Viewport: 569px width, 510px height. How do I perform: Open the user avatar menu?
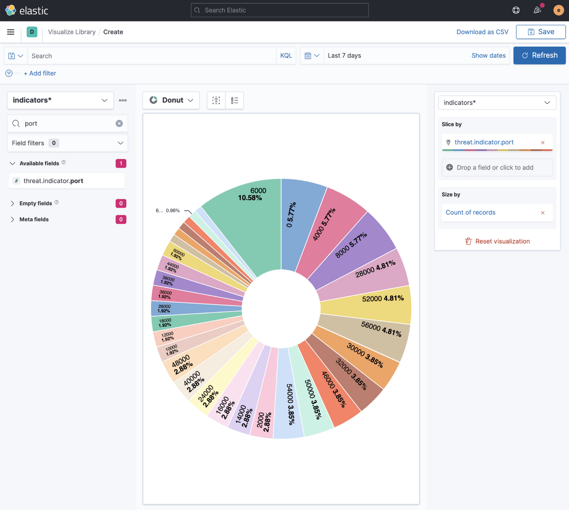pos(558,10)
